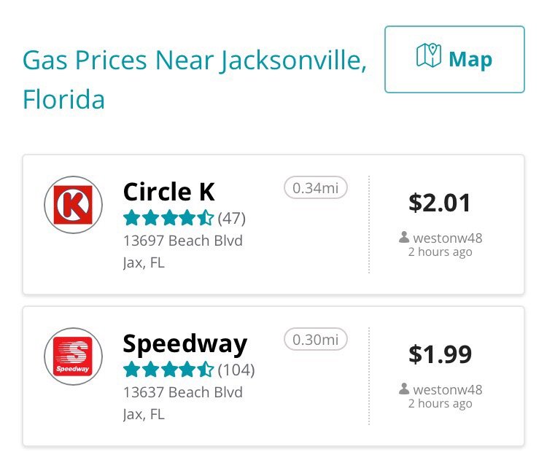Open the Circle K station name
Image resolution: width=547 pixels, height=452 pixels.
[169, 192]
